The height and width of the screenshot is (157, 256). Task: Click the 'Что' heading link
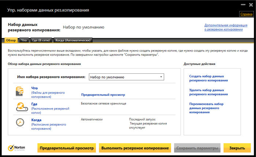[34, 88]
